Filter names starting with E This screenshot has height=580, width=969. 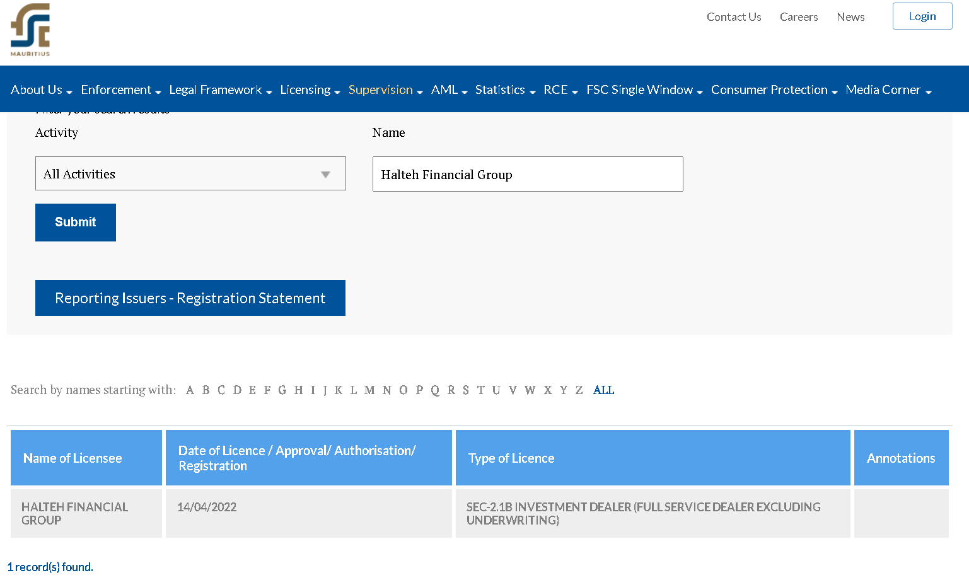coord(252,390)
